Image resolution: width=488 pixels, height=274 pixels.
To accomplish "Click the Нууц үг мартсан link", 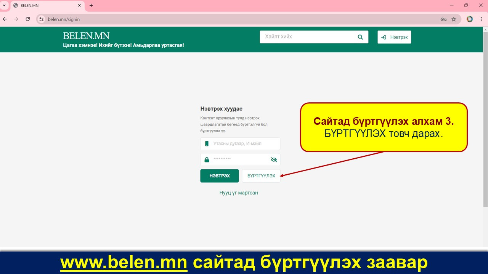I will [x=239, y=193].
